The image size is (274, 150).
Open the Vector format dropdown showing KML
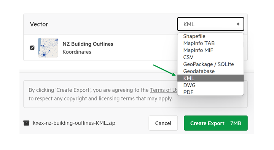[210, 24]
